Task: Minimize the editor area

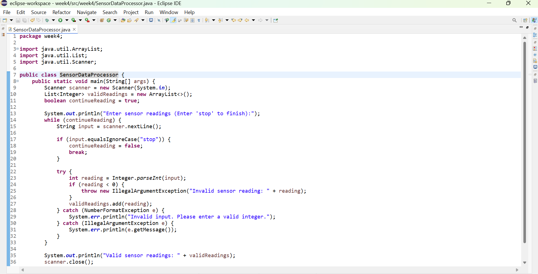Action: click(x=521, y=27)
